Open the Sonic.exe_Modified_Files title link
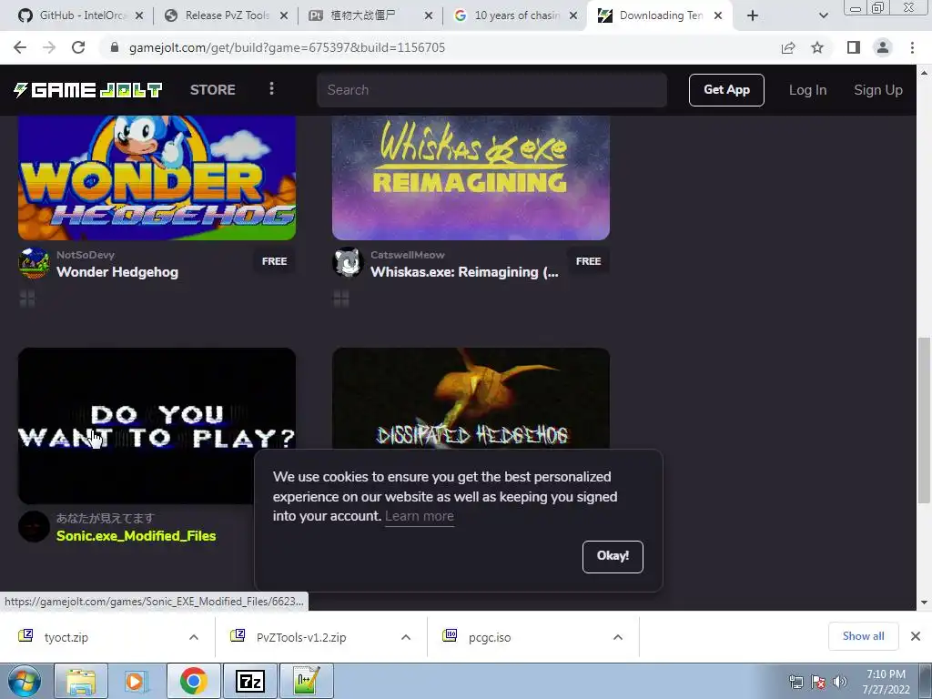Image resolution: width=932 pixels, height=699 pixels. (x=137, y=535)
